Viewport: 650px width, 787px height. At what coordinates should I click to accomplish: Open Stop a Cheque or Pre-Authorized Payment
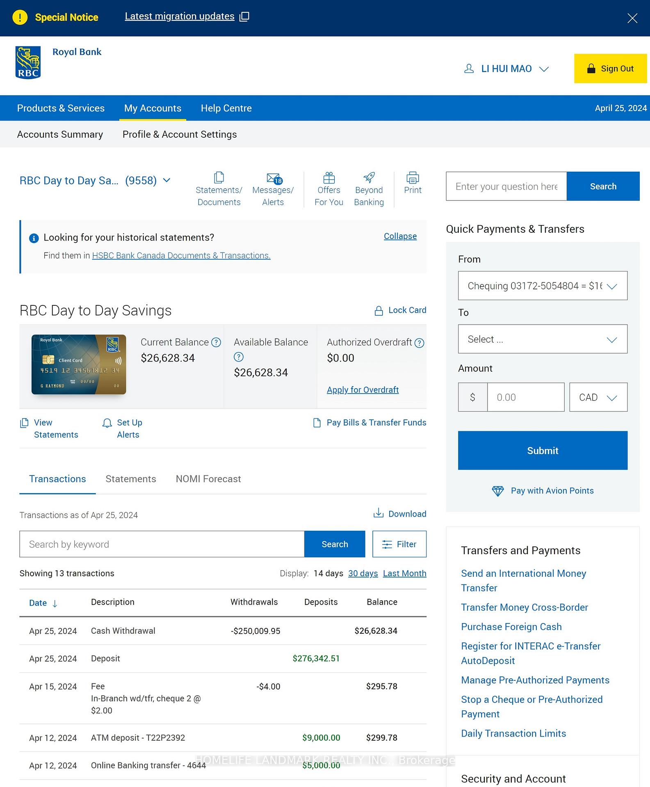pyautogui.click(x=532, y=707)
